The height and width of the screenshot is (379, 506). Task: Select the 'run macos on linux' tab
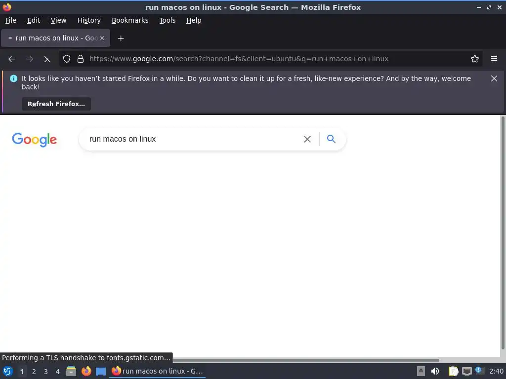[x=55, y=38]
